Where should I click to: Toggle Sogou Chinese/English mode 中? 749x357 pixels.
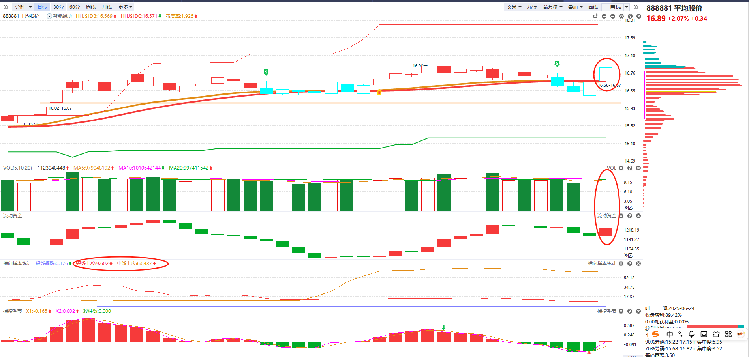[670, 334]
